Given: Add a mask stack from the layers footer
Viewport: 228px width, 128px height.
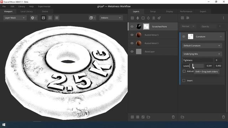Looking at the screenshot, I should [138, 117].
